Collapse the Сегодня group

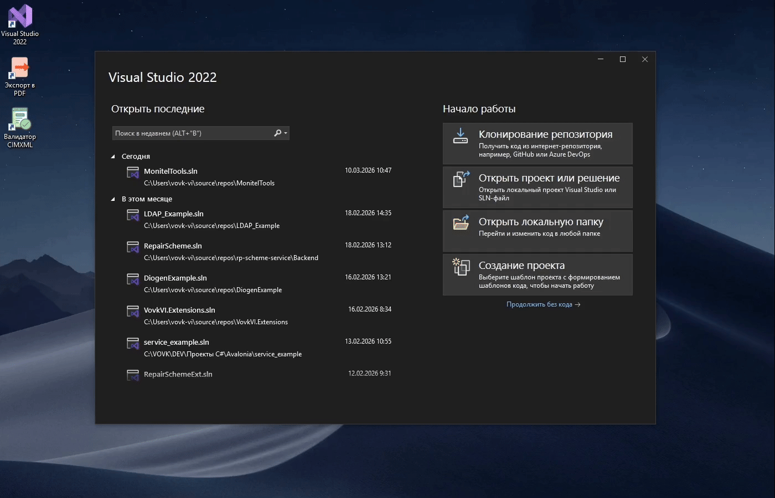pyautogui.click(x=113, y=157)
